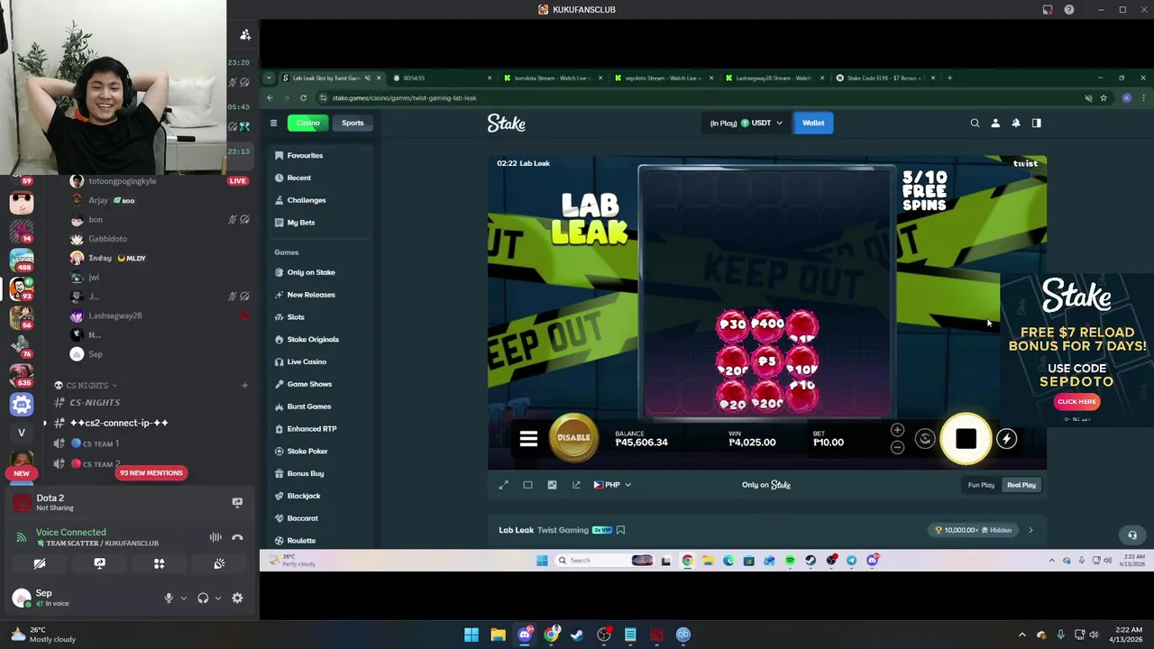Select the Casino tab
The width and height of the screenshot is (1154, 649).
307,123
